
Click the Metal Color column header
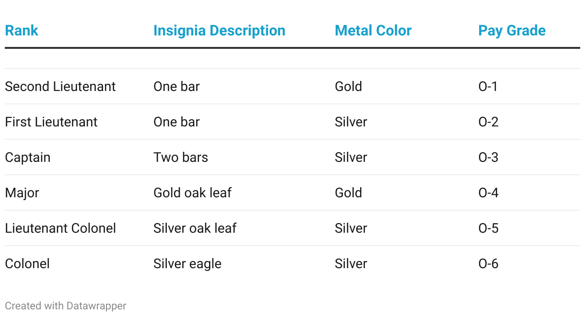coord(373,31)
